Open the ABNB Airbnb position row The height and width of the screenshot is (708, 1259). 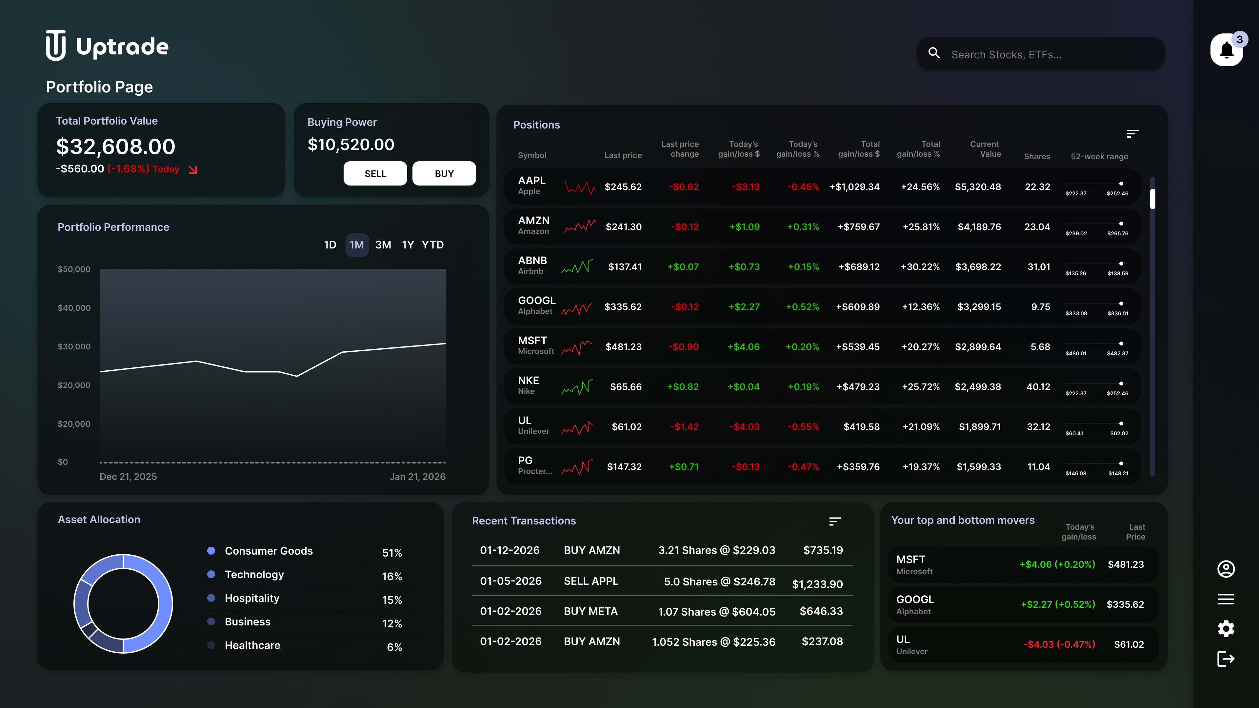[823, 267]
